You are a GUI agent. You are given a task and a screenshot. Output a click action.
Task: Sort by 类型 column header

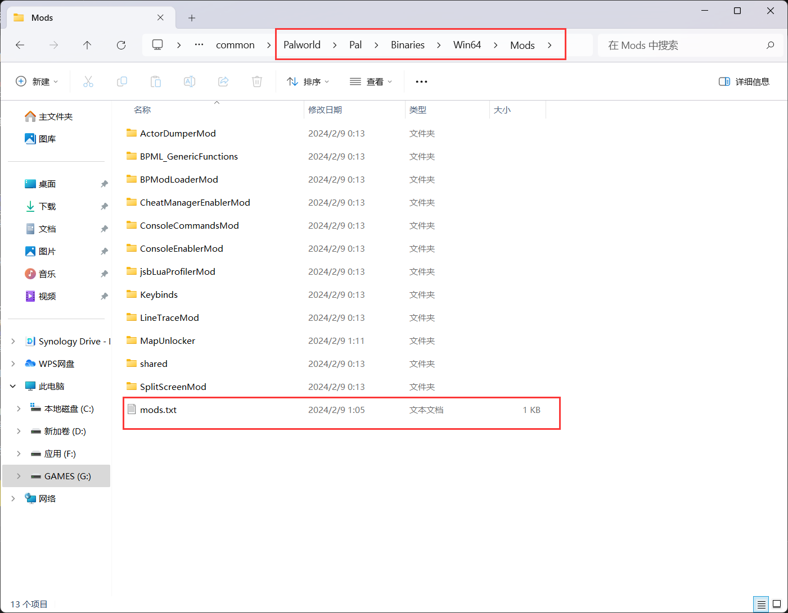point(418,110)
